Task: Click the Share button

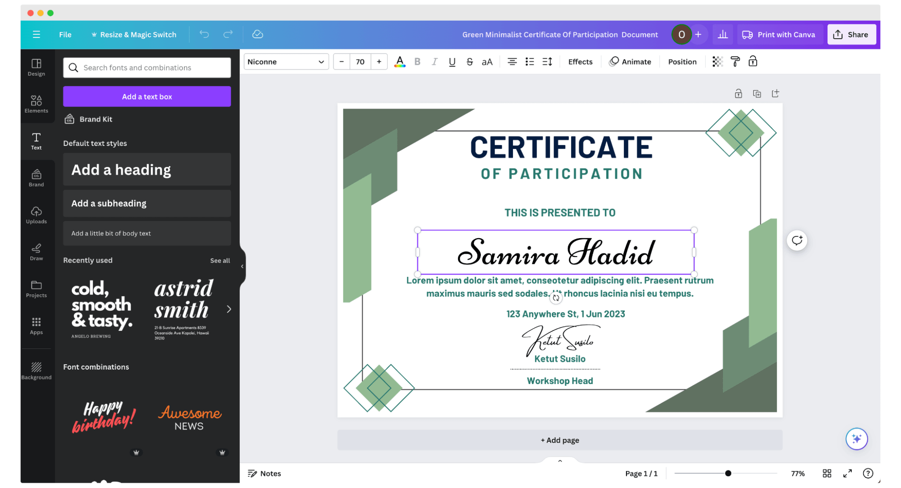Action: tap(851, 35)
